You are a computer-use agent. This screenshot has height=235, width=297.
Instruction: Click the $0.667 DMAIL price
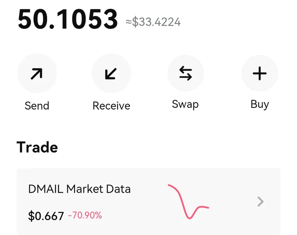(46, 216)
